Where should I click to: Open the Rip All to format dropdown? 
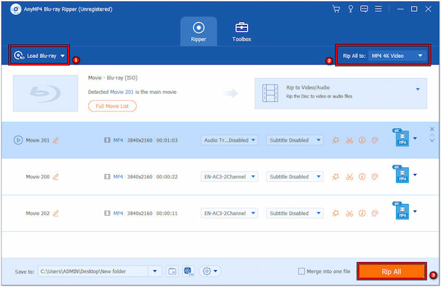coord(397,56)
